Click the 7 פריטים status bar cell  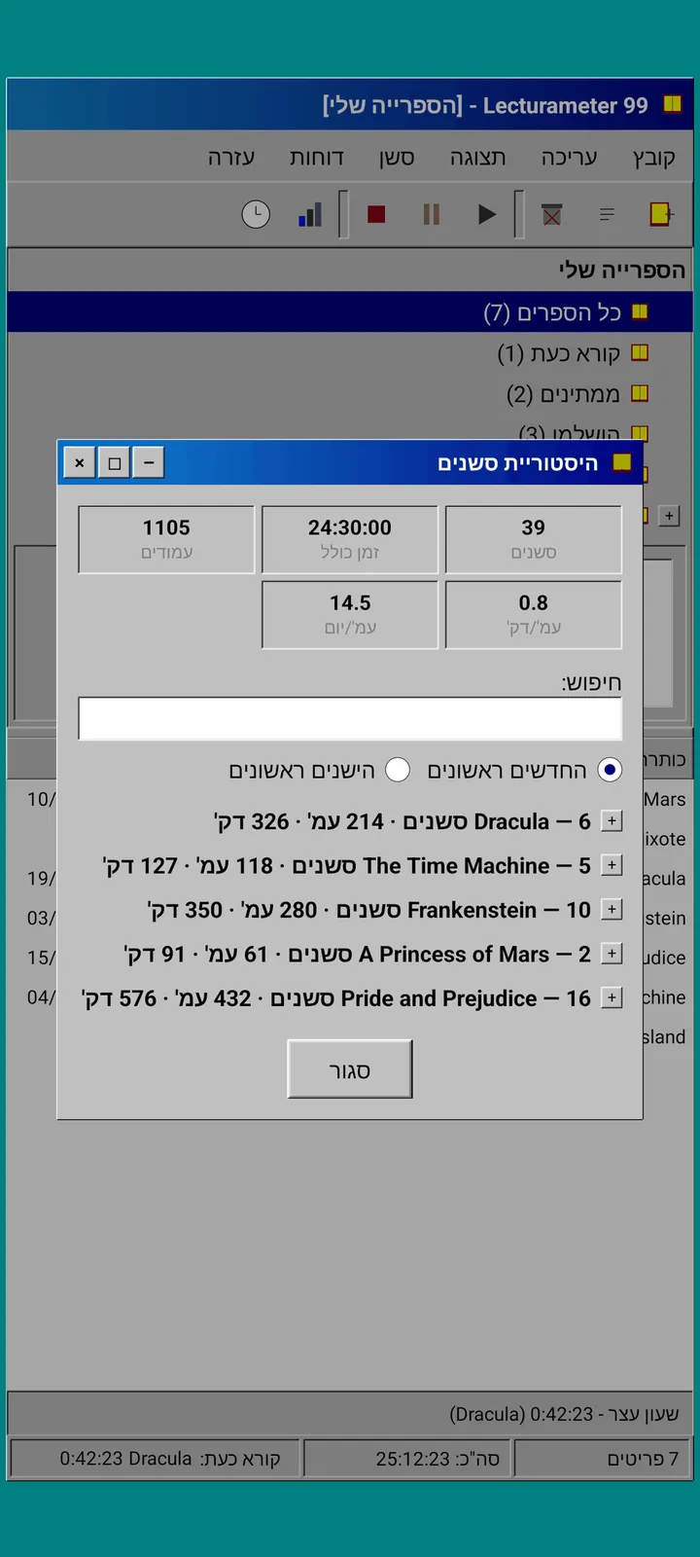pyautogui.click(x=603, y=1459)
